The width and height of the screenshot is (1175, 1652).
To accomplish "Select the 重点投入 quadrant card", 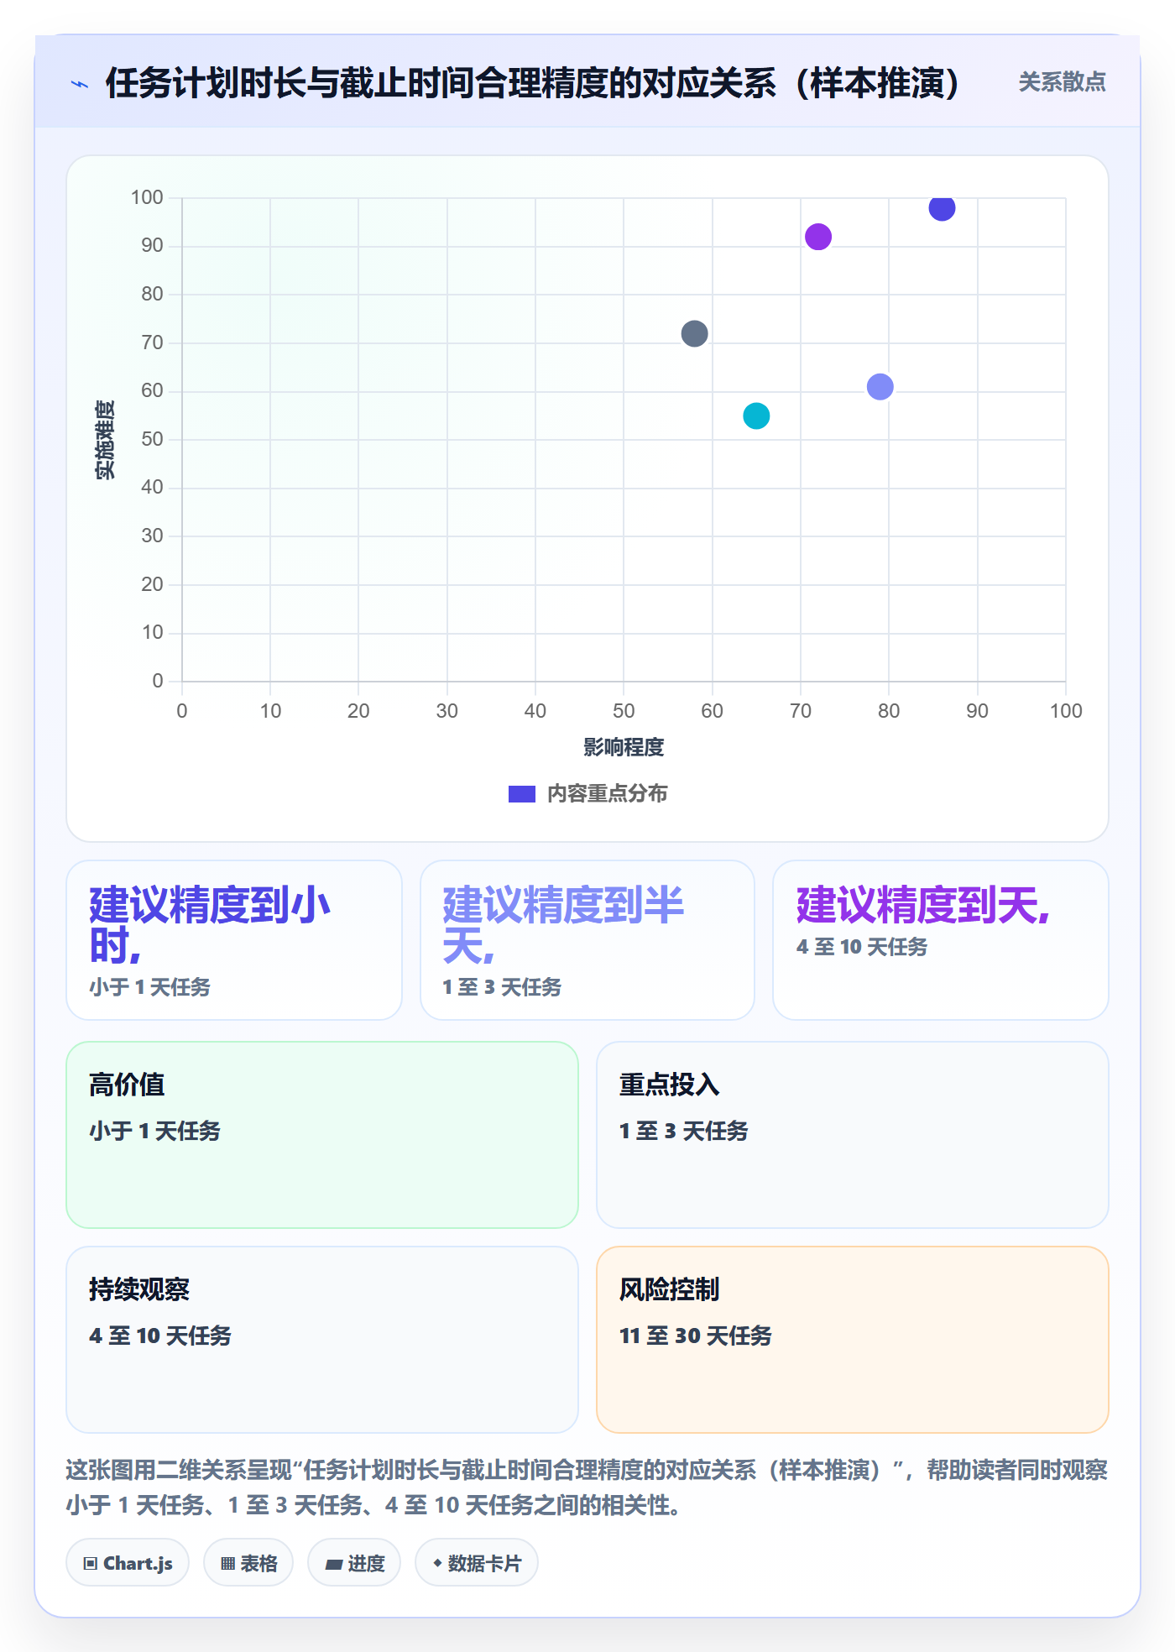I will point(853,1135).
